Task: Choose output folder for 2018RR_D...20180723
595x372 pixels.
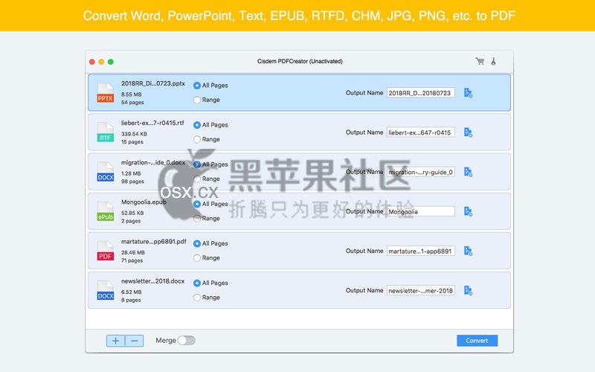Action: pos(469,93)
